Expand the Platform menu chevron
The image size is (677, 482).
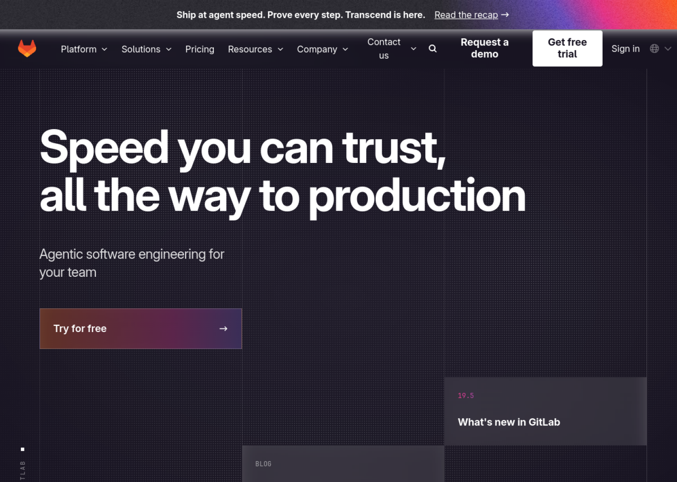tap(105, 49)
